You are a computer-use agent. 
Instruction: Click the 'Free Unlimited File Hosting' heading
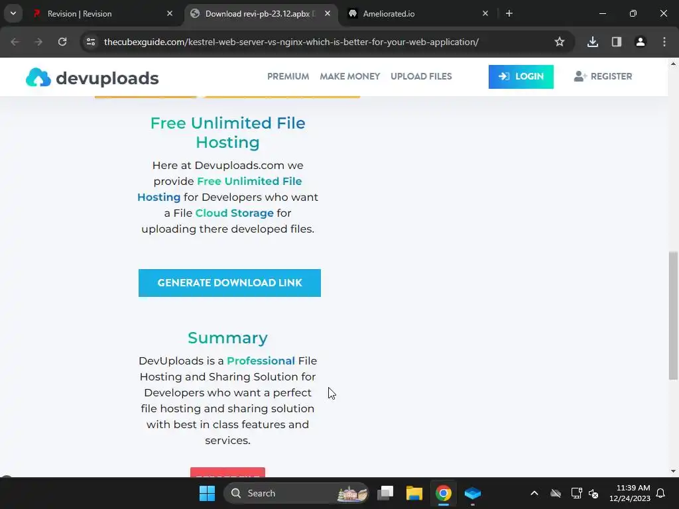pyautogui.click(x=228, y=133)
